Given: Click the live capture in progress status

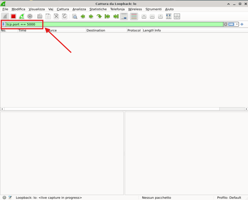Looking at the screenshot, I should (49, 198).
